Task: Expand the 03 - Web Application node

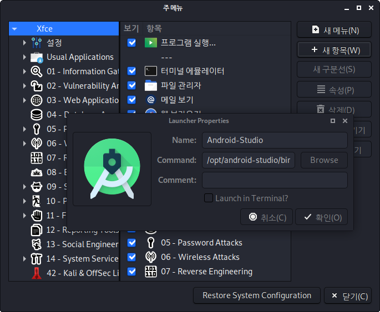Action: [x=24, y=100]
